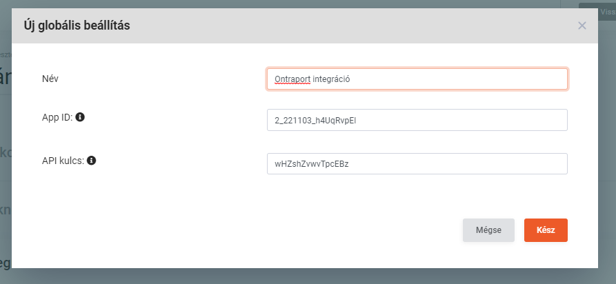The width and height of the screenshot is (616, 284).
Task: Select the API kulcs input field
Action: click(x=417, y=164)
